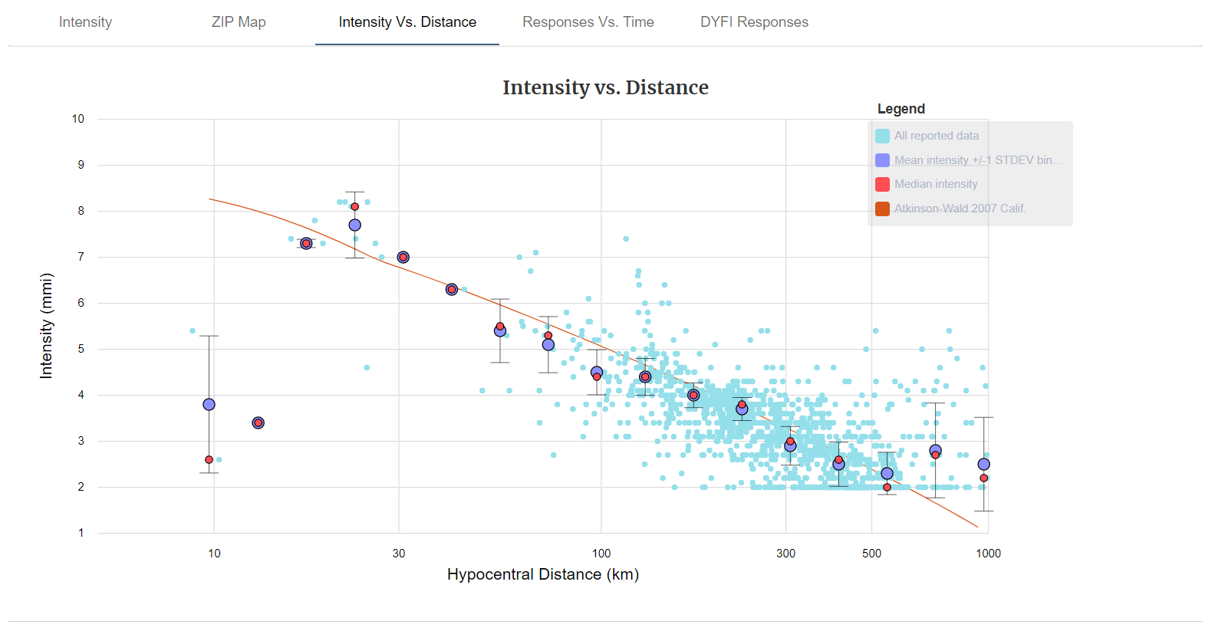Go to the DYFI Responses tab
This screenshot has height=631, width=1215.
click(754, 22)
